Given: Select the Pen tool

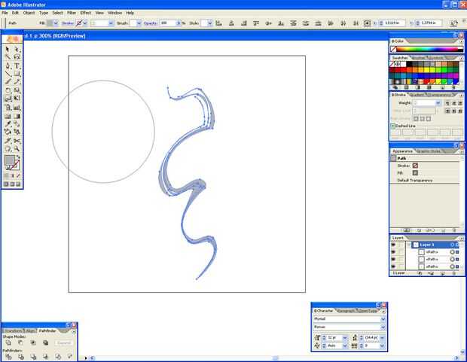Looking at the screenshot, I should pyautogui.click(x=8, y=65).
